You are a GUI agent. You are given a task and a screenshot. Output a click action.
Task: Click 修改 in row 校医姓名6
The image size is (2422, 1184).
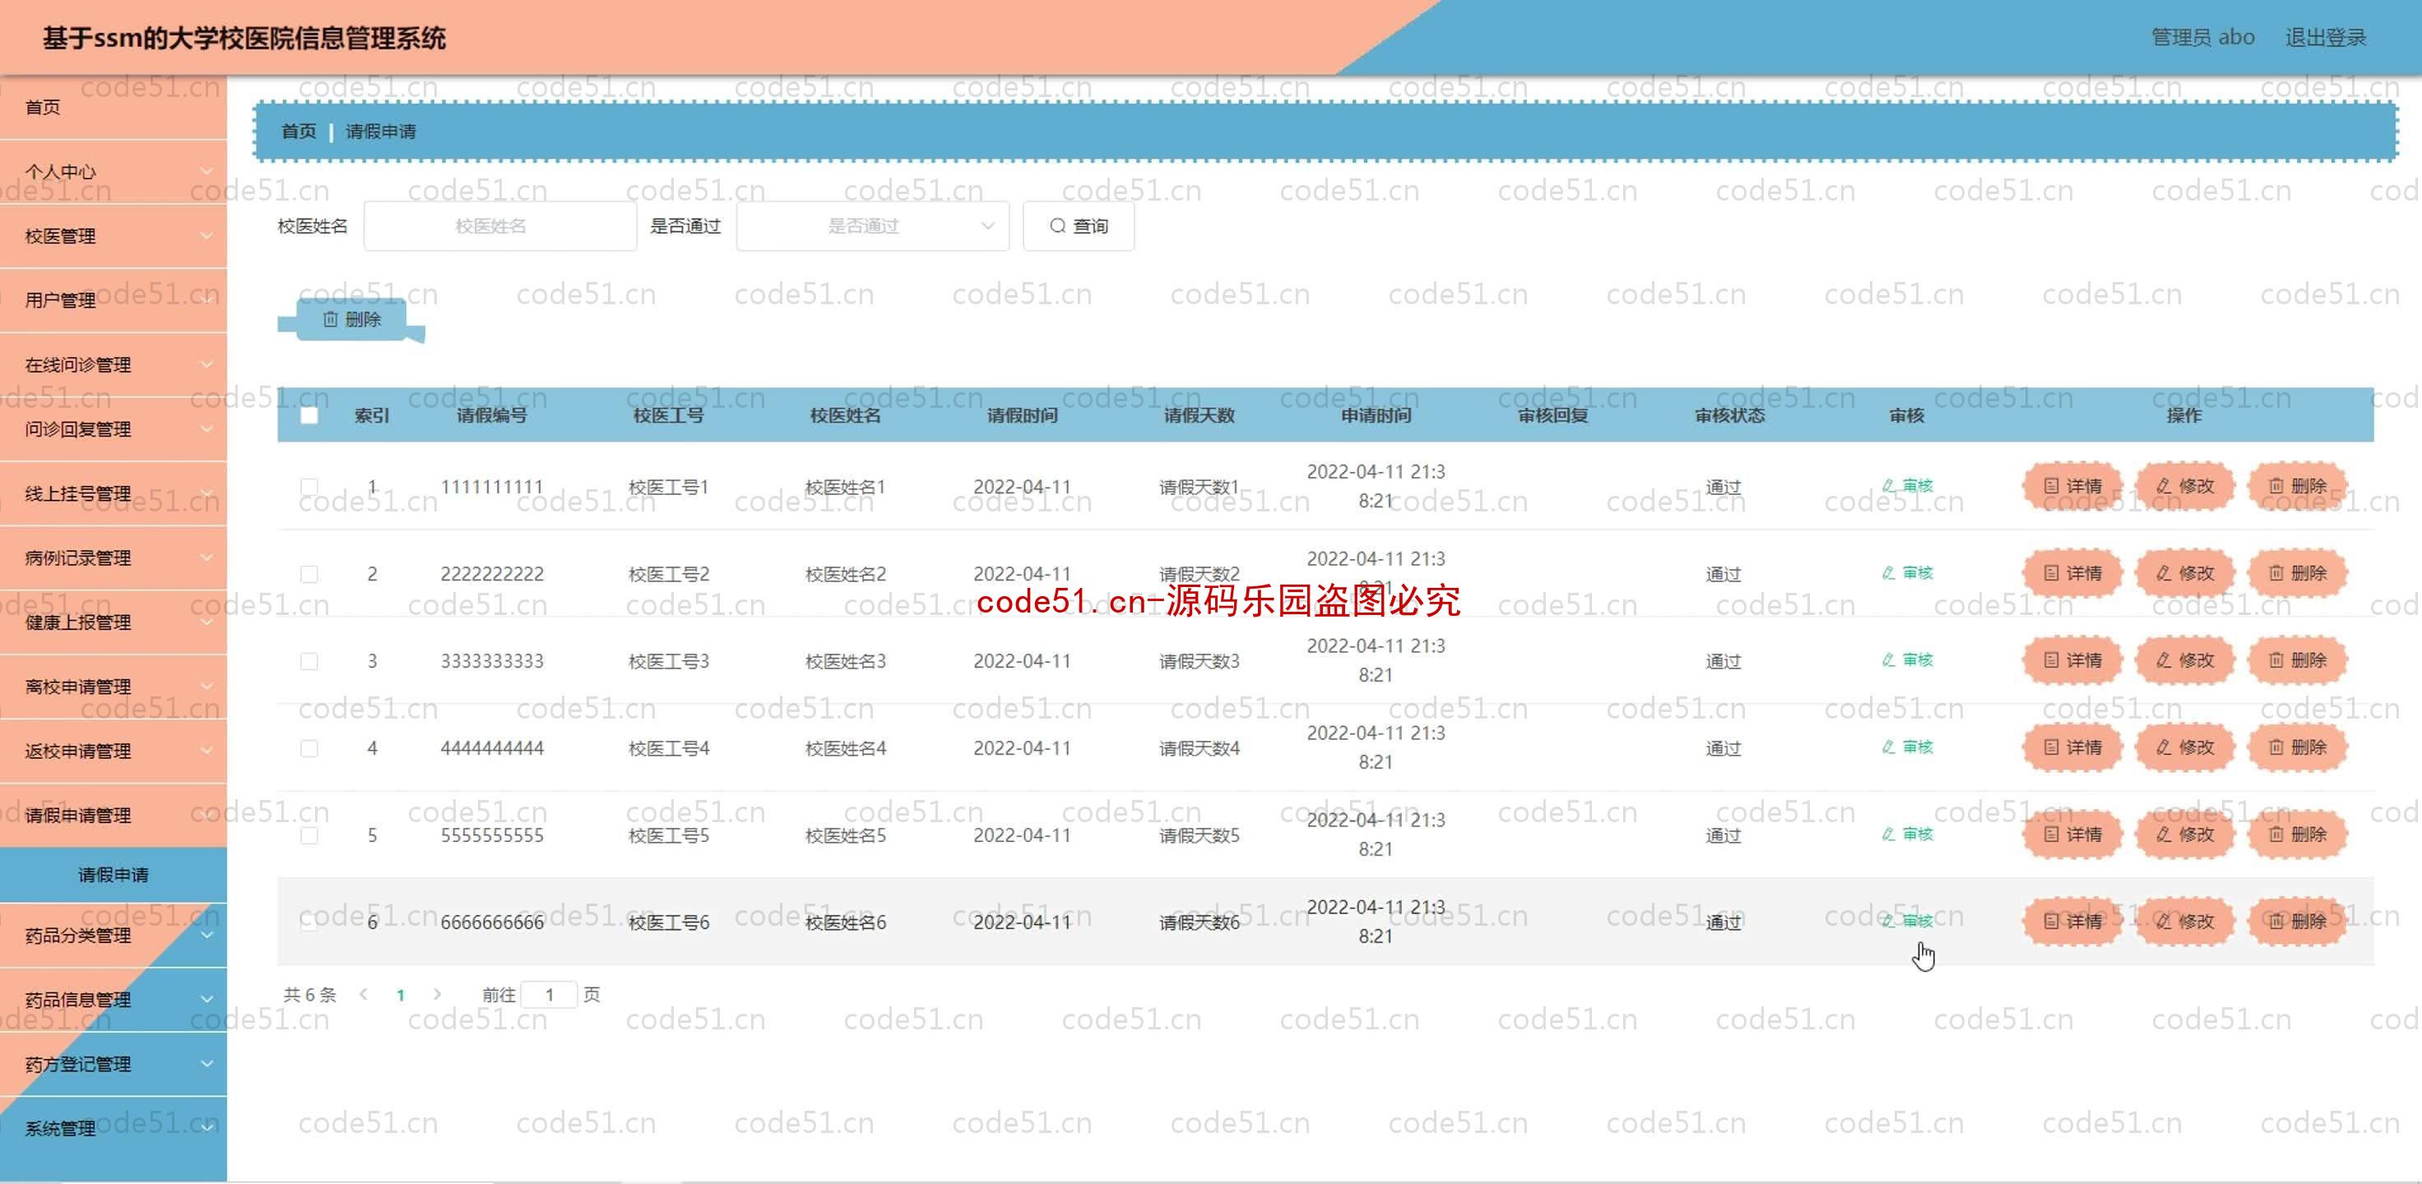point(2184,921)
